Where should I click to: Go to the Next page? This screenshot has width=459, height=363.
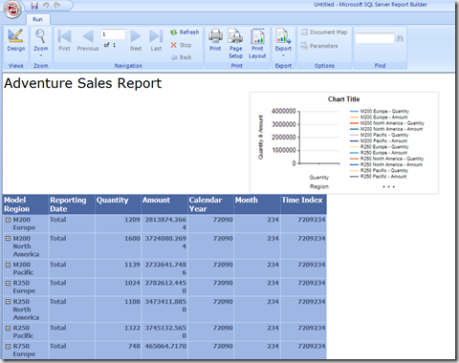click(x=136, y=40)
